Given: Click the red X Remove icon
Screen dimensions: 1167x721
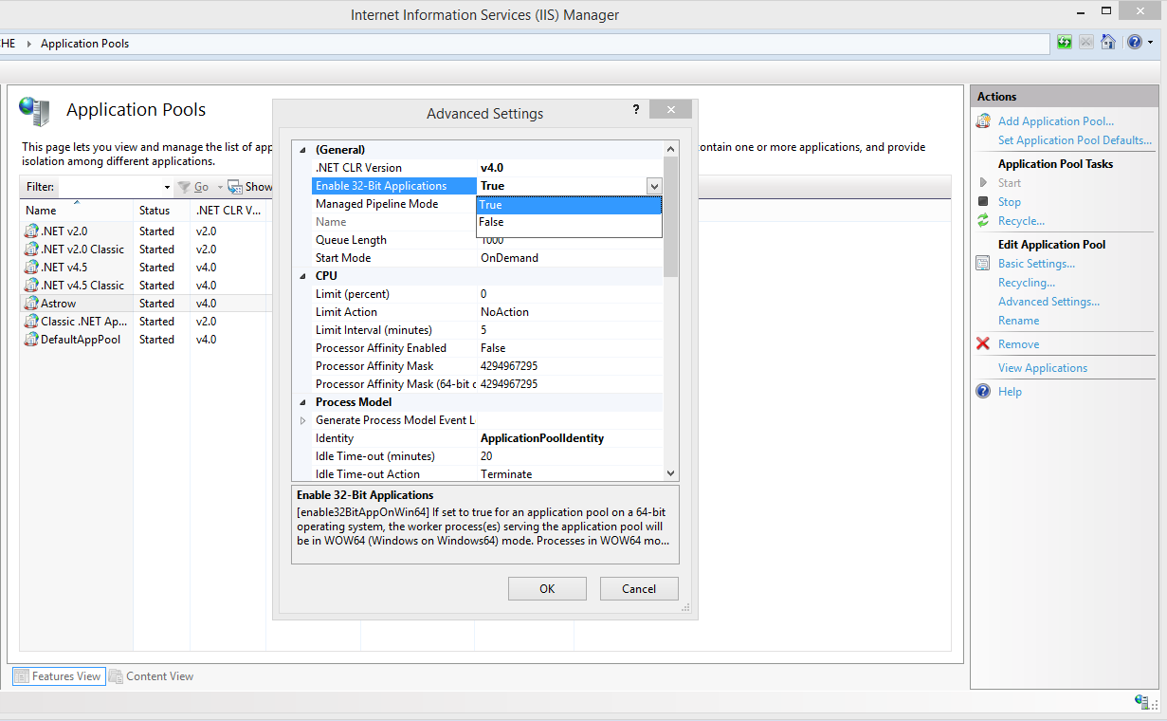Looking at the screenshot, I should (x=983, y=344).
